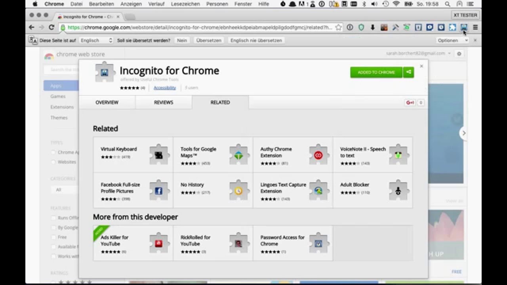The width and height of the screenshot is (507, 285).
Task: Click the web store search field
Action: pyautogui.click(x=61, y=70)
